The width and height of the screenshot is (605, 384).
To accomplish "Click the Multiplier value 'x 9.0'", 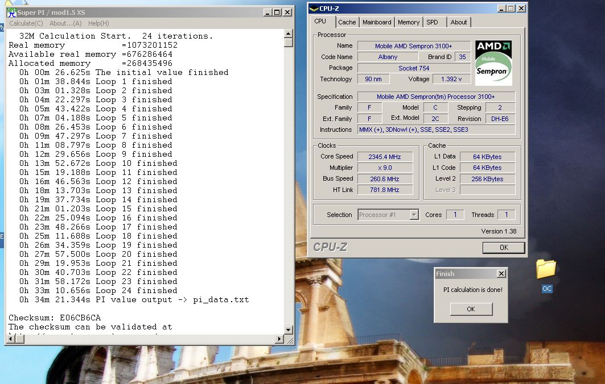I will [x=385, y=168].
